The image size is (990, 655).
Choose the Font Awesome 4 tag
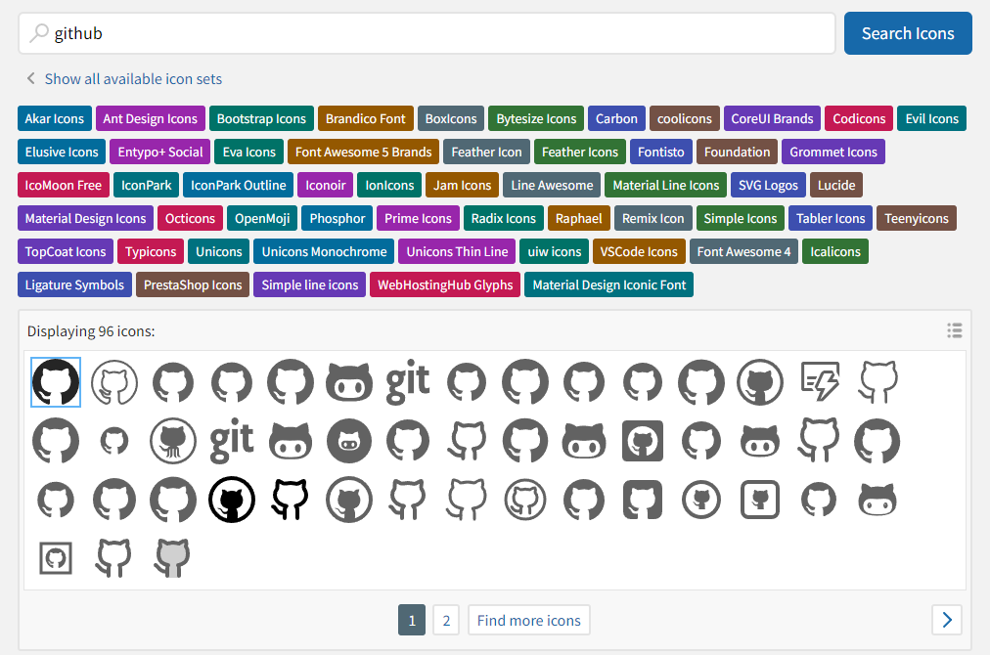coord(743,251)
